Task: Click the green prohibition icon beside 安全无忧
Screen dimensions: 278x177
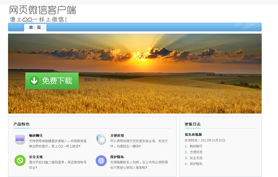Action: point(20,160)
